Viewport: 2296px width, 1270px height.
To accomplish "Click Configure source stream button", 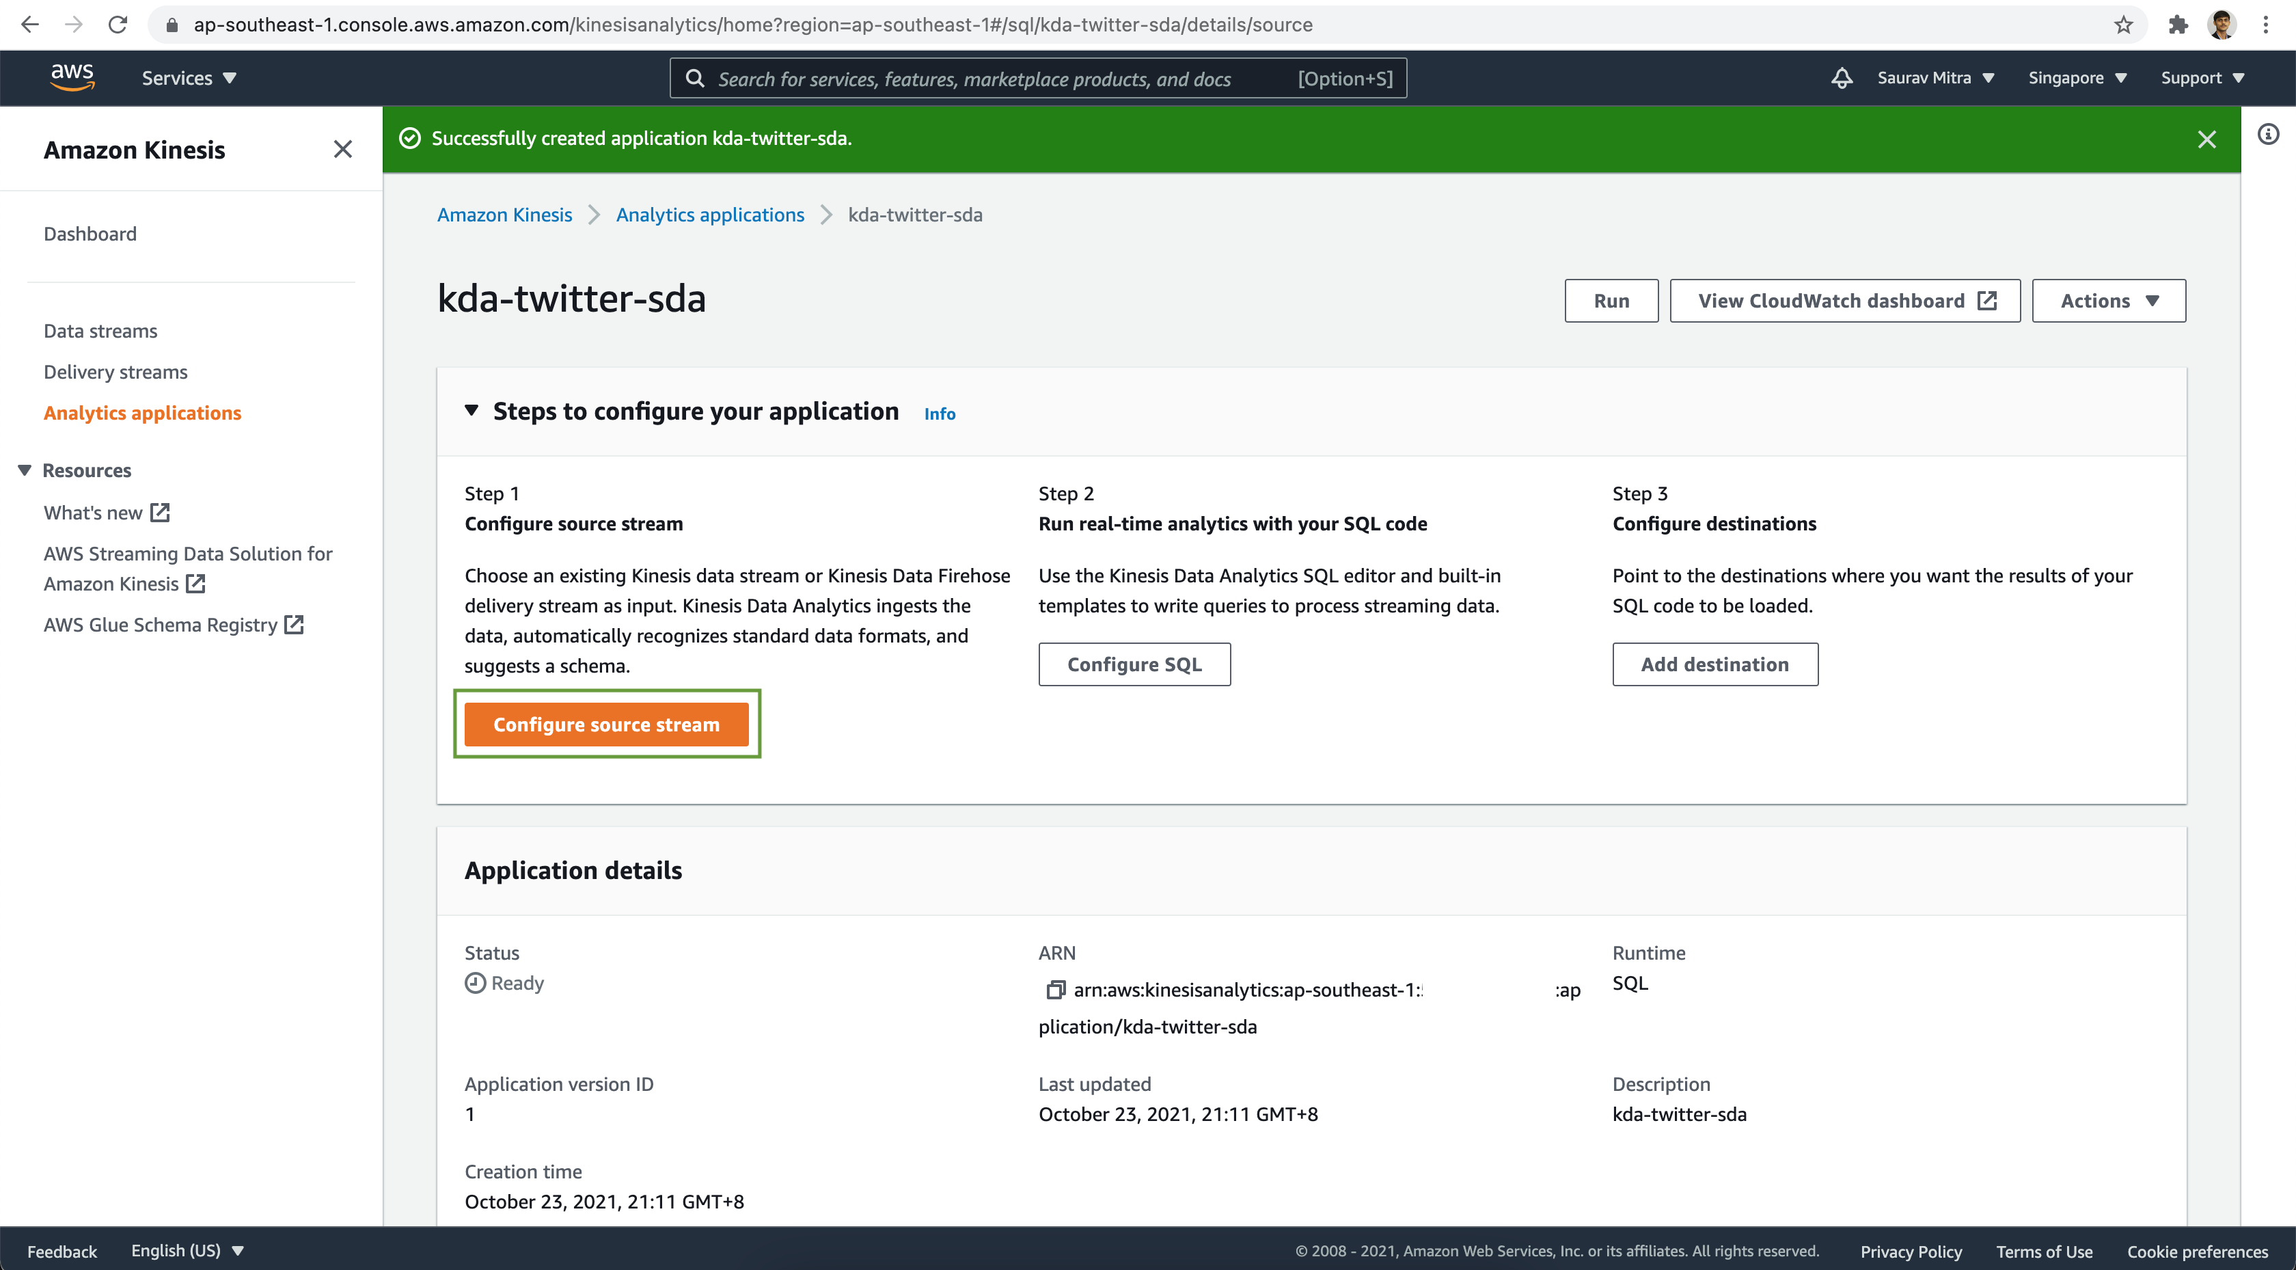I will (x=606, y=722).
